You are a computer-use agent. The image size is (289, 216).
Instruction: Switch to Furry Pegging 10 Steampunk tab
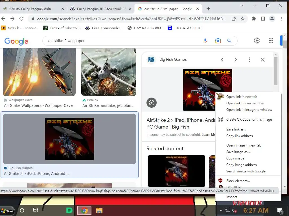pyautogui.click(x=101, y=9)
